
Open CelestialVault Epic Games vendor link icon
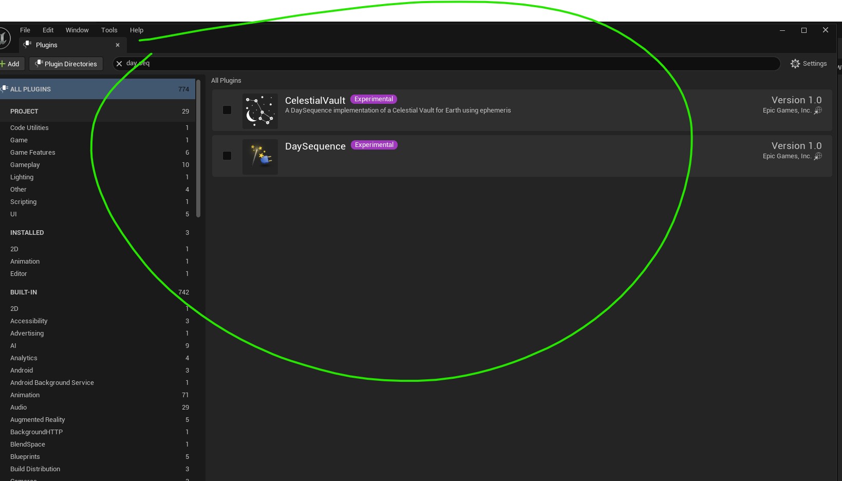[818, 110]
